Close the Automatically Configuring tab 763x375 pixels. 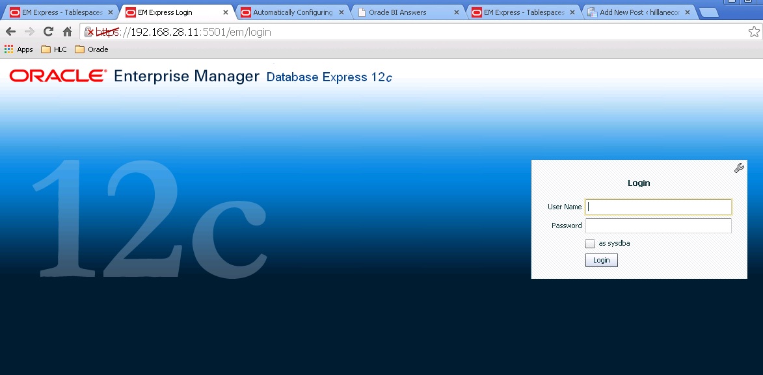[341, 12]
